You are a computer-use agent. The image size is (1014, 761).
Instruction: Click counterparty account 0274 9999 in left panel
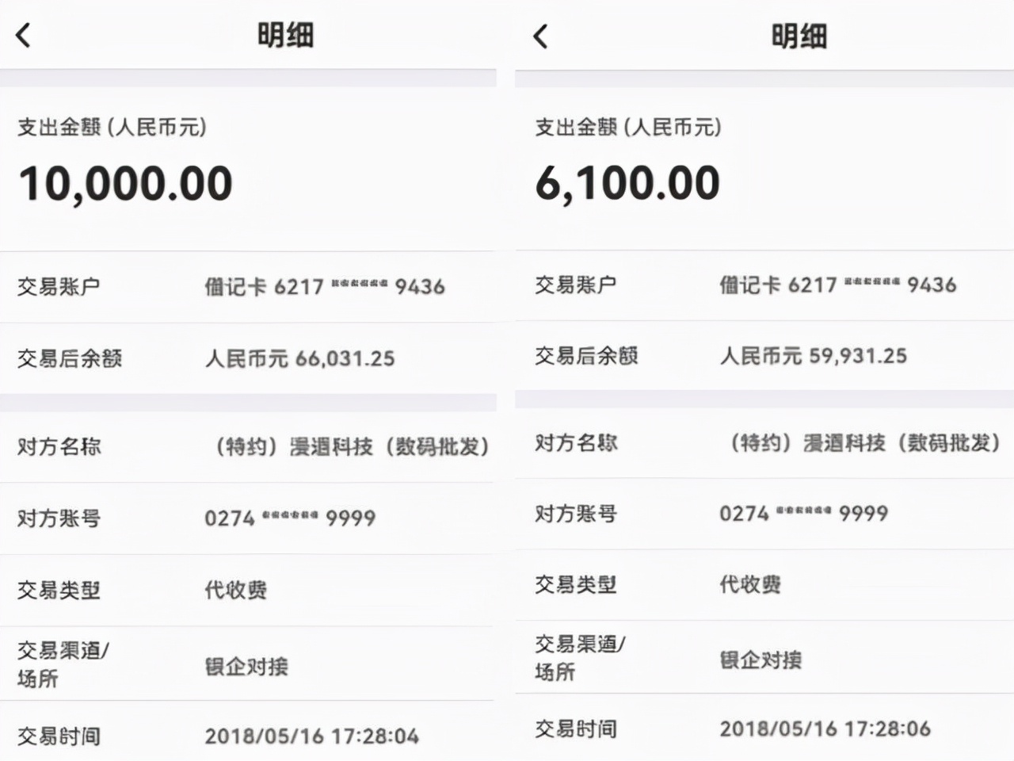290,518
